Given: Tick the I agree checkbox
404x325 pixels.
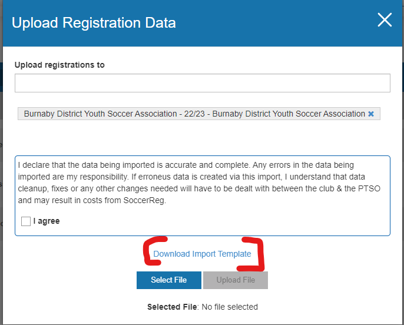Looking at the screenshot, I should (x=26, y=221).
